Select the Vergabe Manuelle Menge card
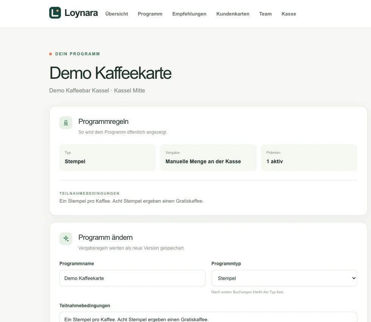Image resolution: width=371 pixels, height=322 pixels. click(x=208, y=158)
